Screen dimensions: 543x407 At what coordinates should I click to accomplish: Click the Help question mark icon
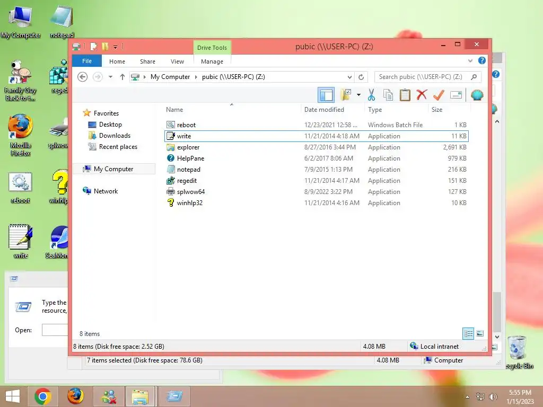[x=481, y=60]
